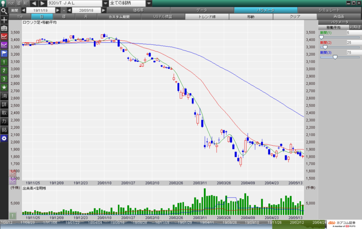Viewport: 362px width, 229px height.
Task: Open the データ tab
Action: tap(202, 10)
